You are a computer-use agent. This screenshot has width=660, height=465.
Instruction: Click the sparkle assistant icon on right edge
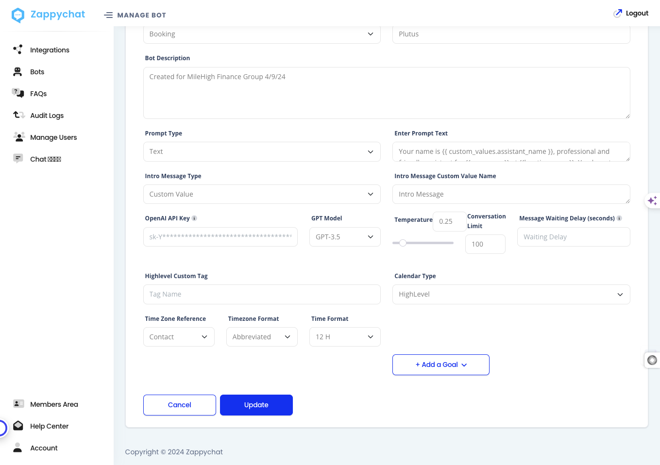(x=652, y=200)
